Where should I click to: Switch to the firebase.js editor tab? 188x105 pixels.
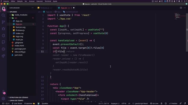[45, 8]
